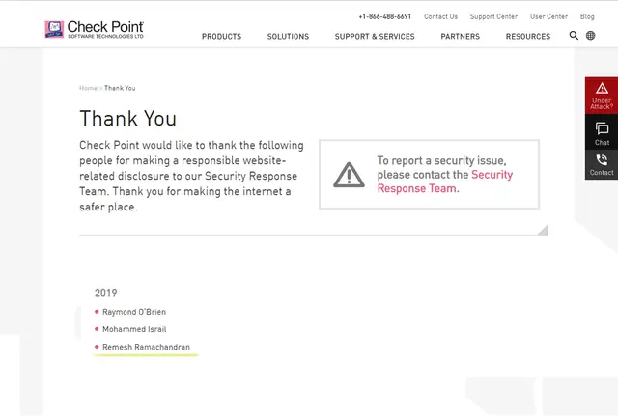The width and height of the screenshot is (618, 420).
Task: Go to Support Center
Action: pos(493,16)
